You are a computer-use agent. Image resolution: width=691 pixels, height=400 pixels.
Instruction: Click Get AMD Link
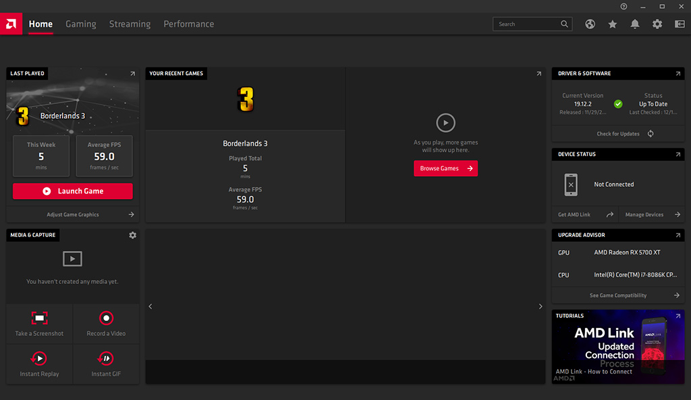[574, 215]
